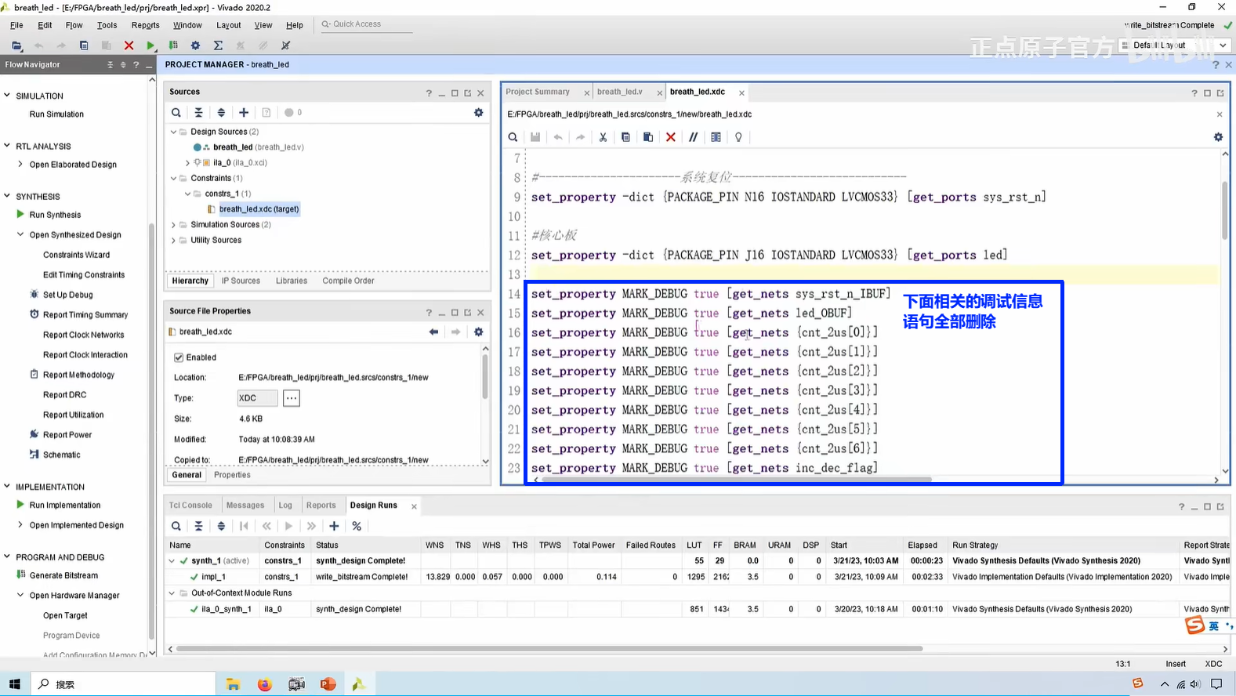Expand the Simulation Sources node
The height and width of the screenshot is (696, 1236).
pos(174,225)
